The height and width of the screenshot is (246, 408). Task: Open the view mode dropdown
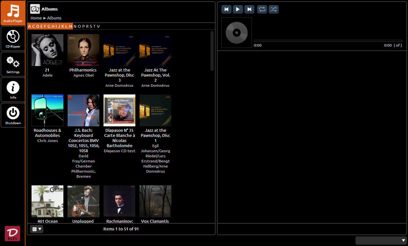point(37,229)
